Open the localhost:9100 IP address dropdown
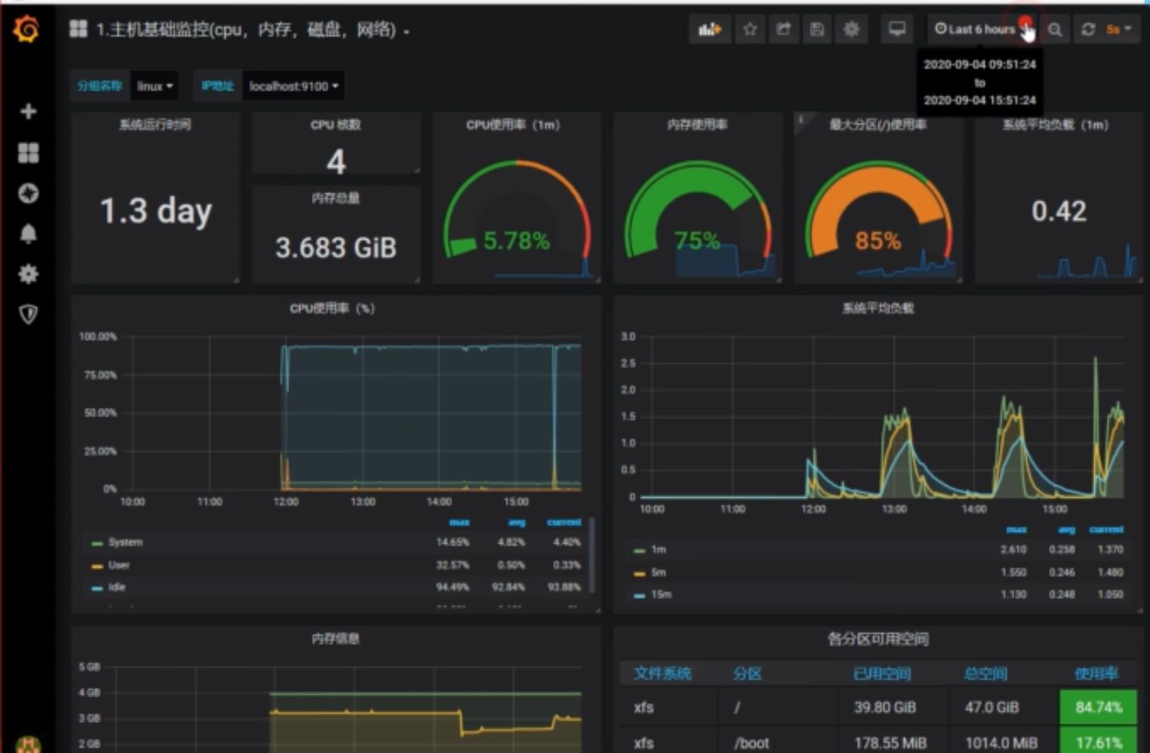The height and width of the screenshot is (753, 1150). click(x=293, y=86)
